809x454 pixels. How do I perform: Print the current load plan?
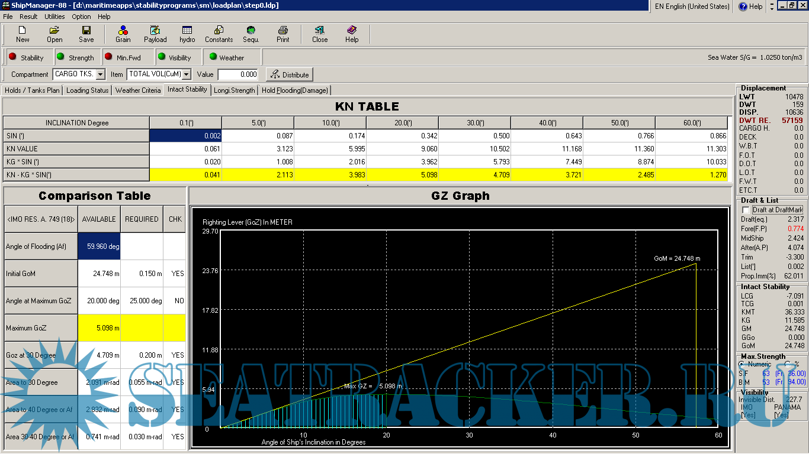point(283,34)
